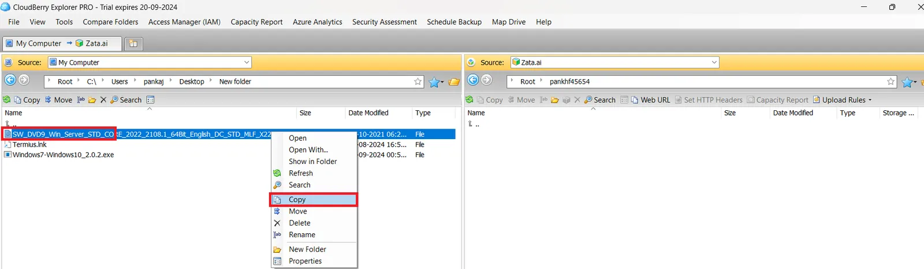Open Access Manager (IAM) menu

[184, 22]
